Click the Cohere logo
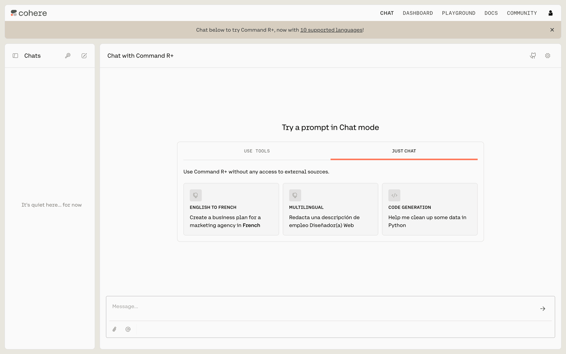Viewport: 566px width, 354px height. click(x=29, y=13)
